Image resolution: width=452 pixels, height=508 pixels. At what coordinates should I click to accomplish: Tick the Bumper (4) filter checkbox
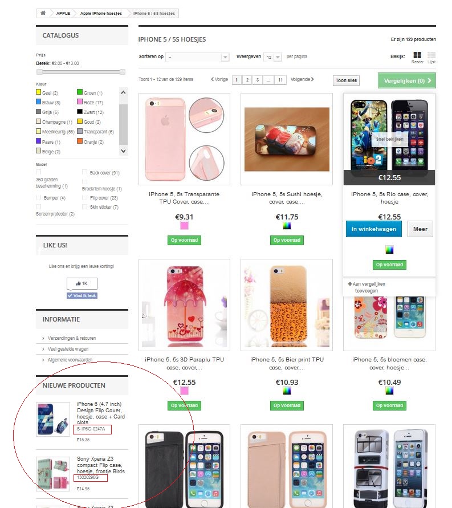tap(39, 197)
